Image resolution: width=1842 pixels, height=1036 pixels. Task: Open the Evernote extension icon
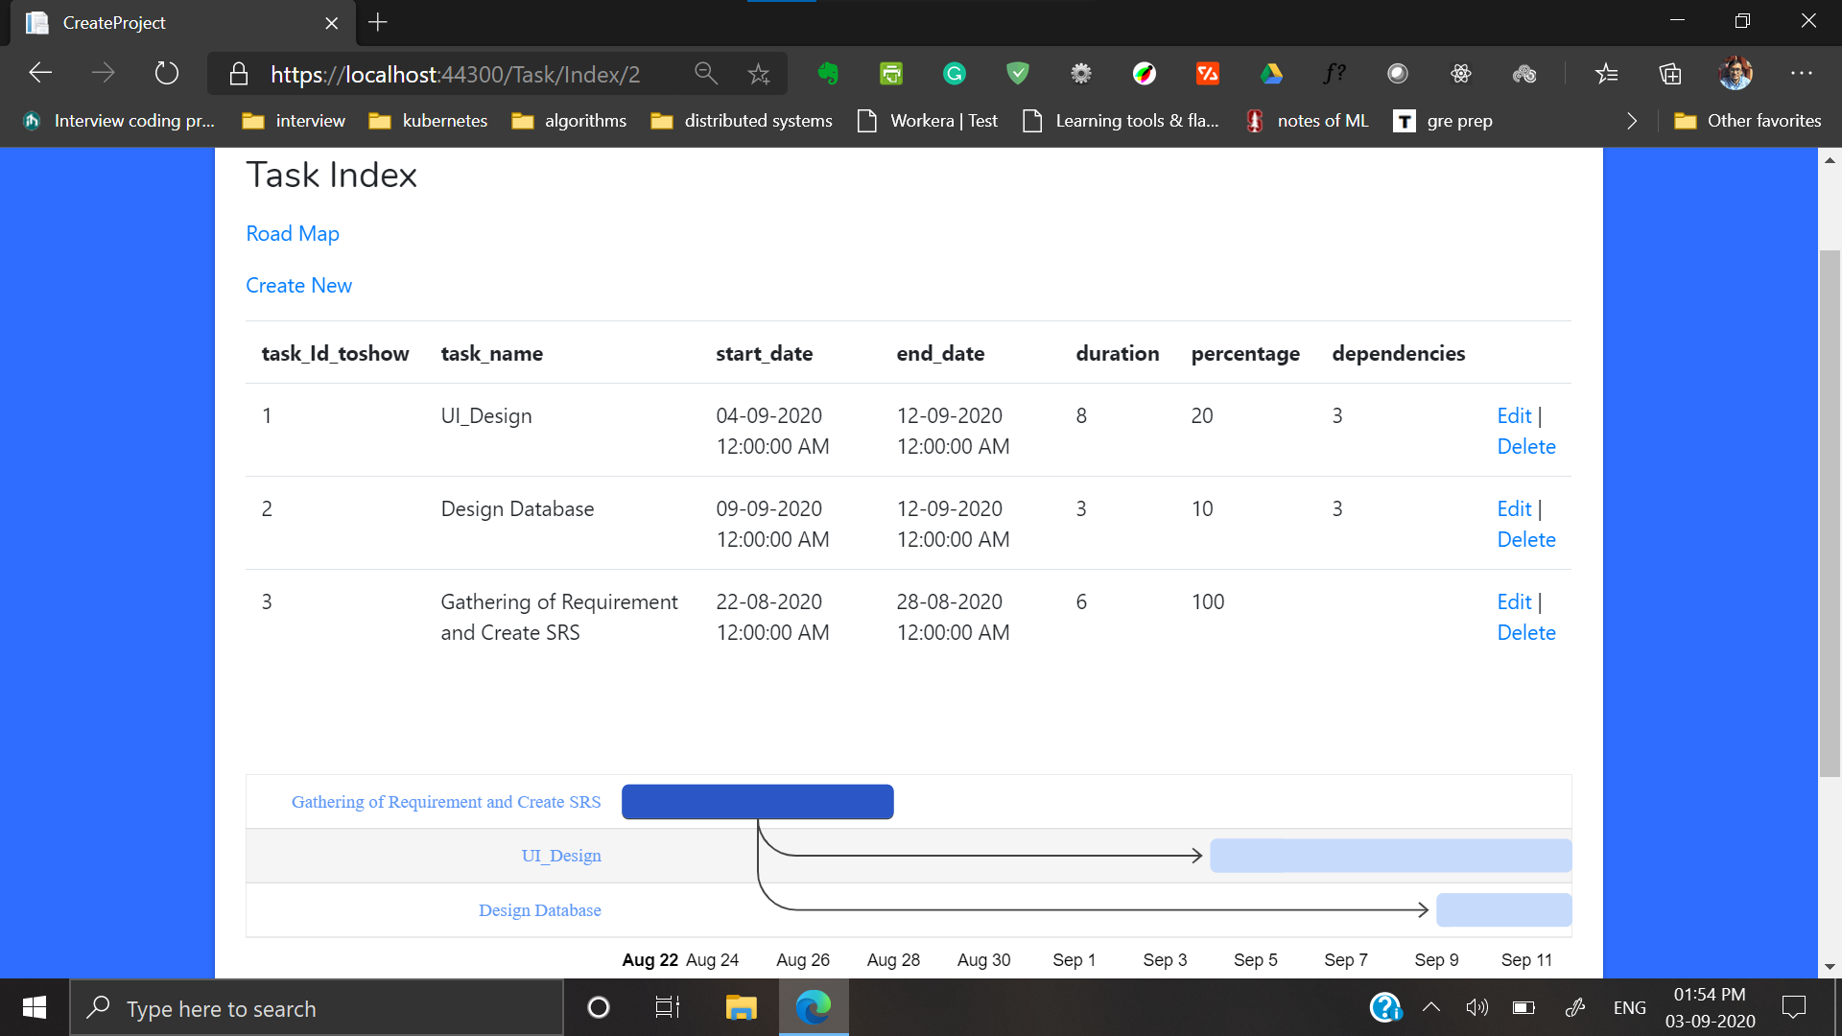(x=827, y=74)
